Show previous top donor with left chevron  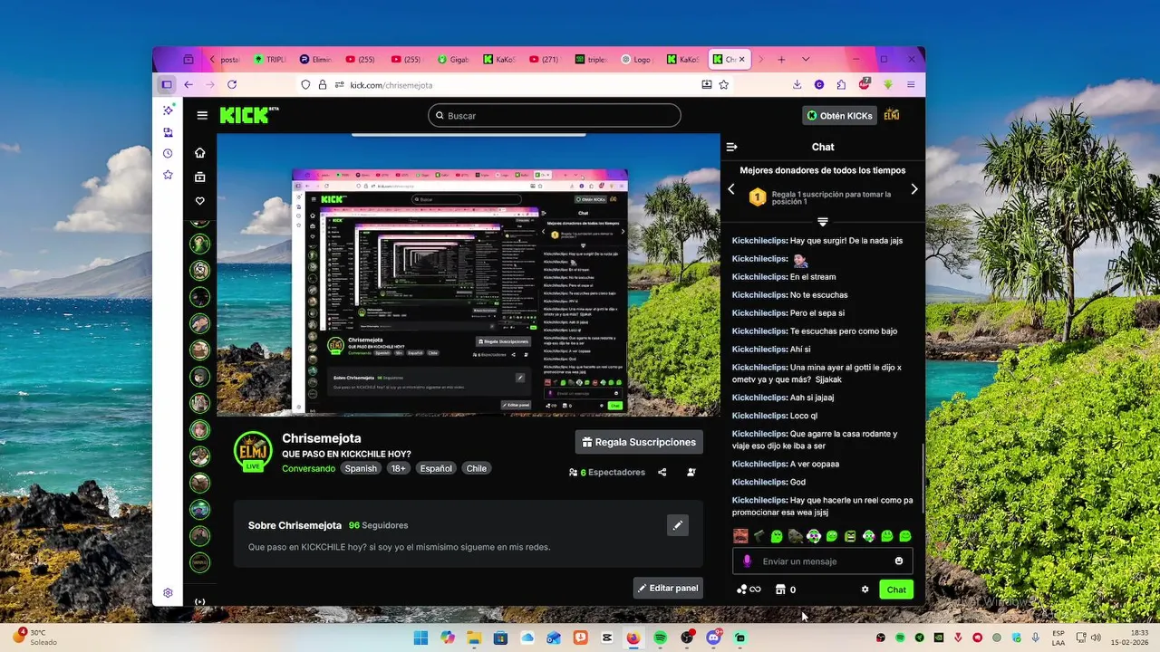pyautogui.click(x=731, y=189)
